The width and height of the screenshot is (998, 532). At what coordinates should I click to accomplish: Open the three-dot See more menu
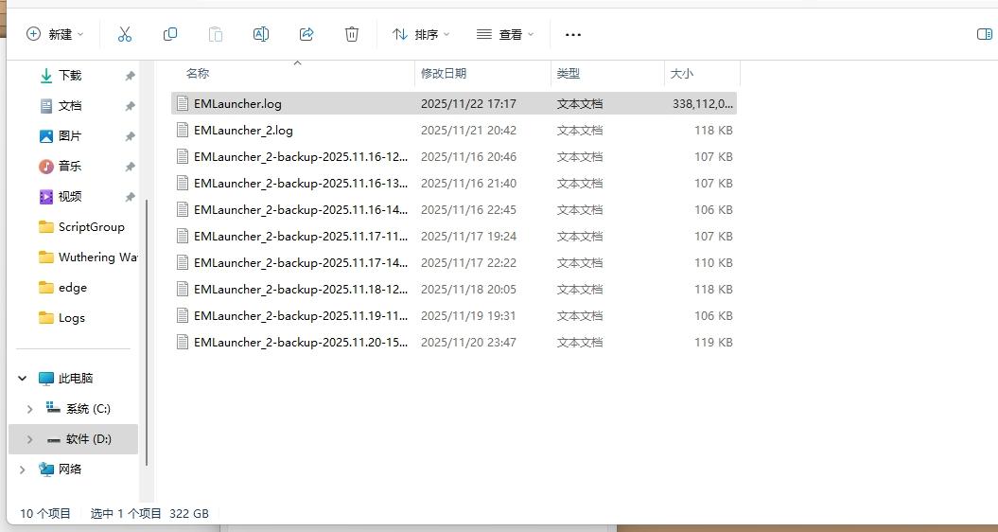click(572, 34)
